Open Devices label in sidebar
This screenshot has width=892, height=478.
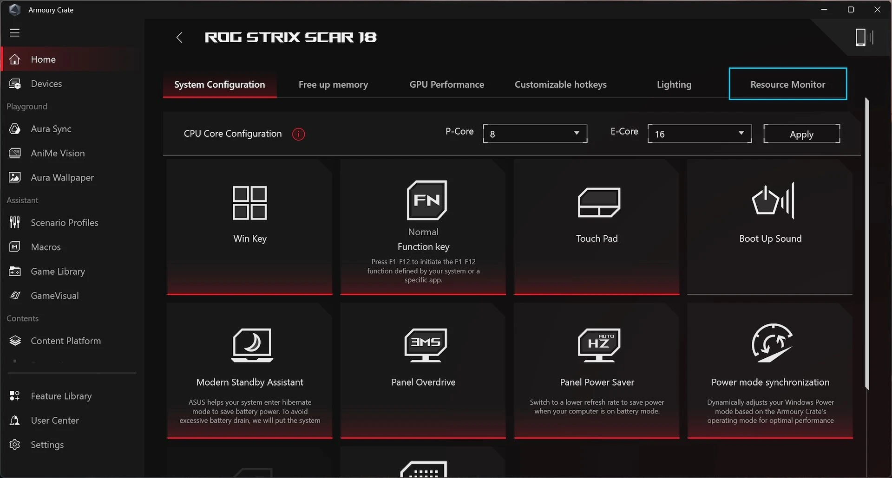[x=46, y=84]
